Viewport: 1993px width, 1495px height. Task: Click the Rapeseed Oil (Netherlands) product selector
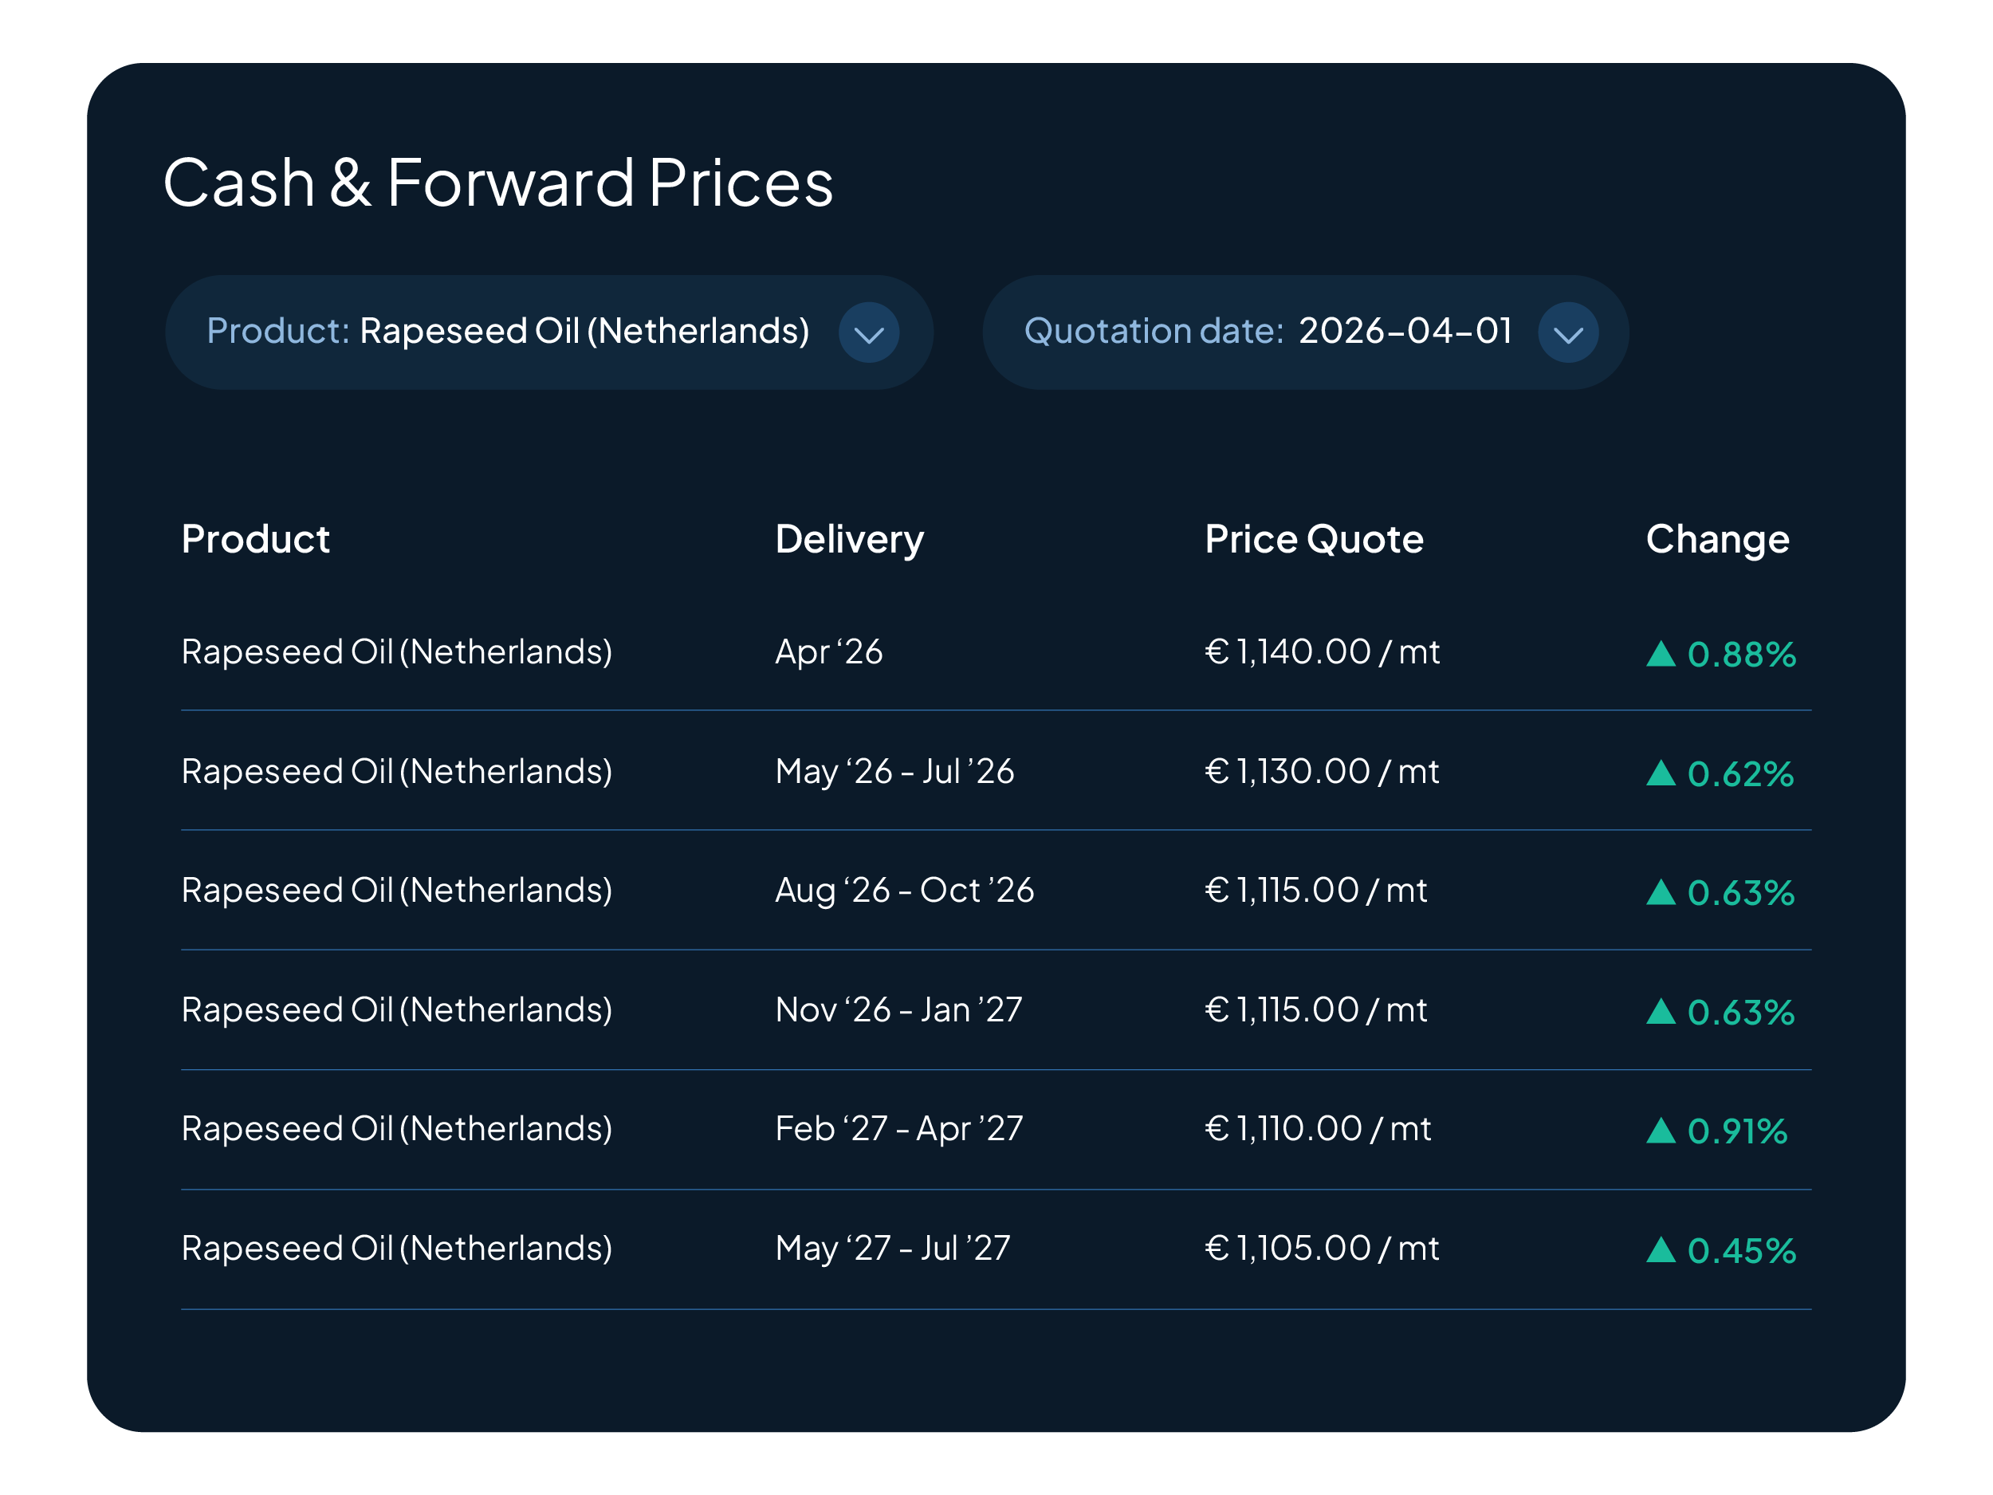tap(584, 332)
